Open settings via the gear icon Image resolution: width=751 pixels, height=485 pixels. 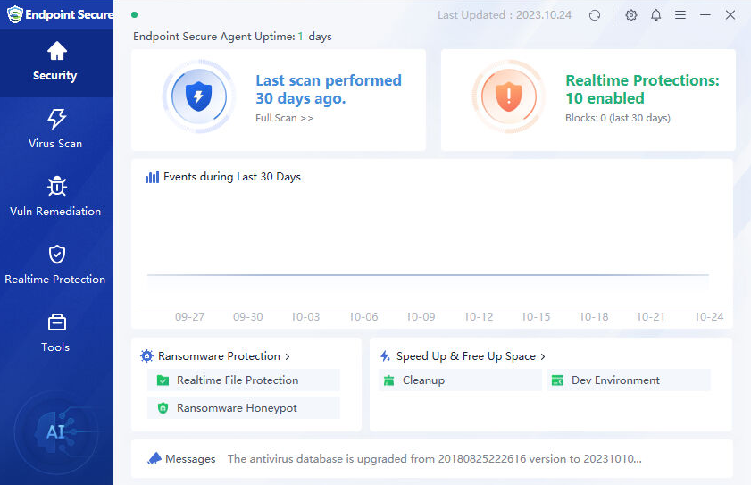[x=631, y=15]
